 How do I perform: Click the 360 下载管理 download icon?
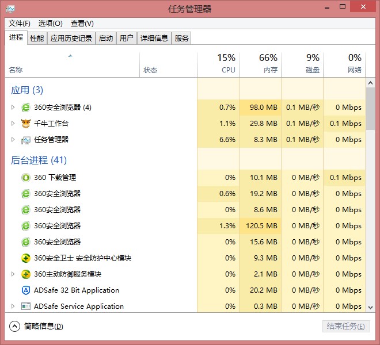[x=26, y=178]
